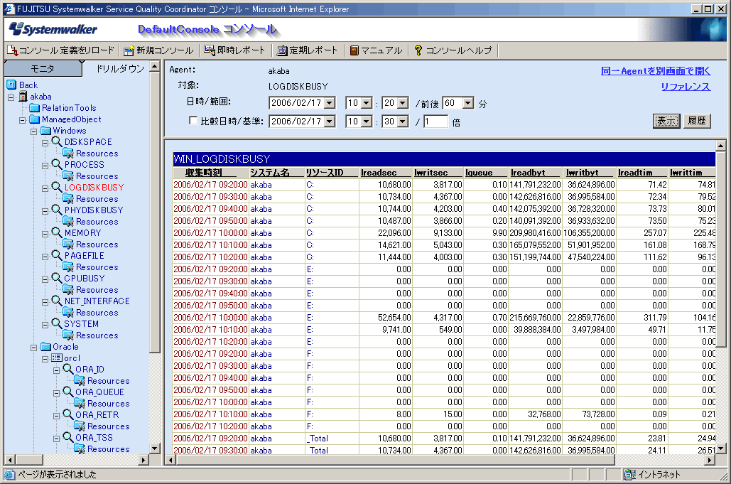Click the ManagedObject folder icon
Viewport: 731px width, 484px height.
pyautogui.click(x=35, y=119)
